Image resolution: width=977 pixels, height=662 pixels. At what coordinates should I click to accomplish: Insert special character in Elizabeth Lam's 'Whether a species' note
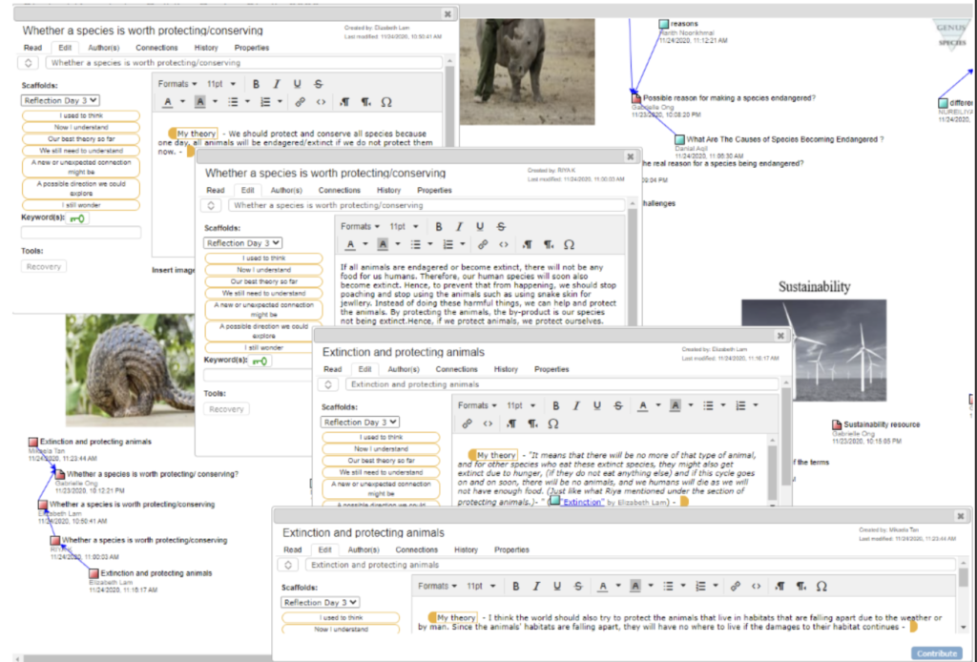386,102
